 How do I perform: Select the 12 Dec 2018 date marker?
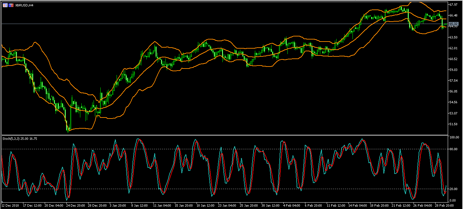(x=10, y=205)
